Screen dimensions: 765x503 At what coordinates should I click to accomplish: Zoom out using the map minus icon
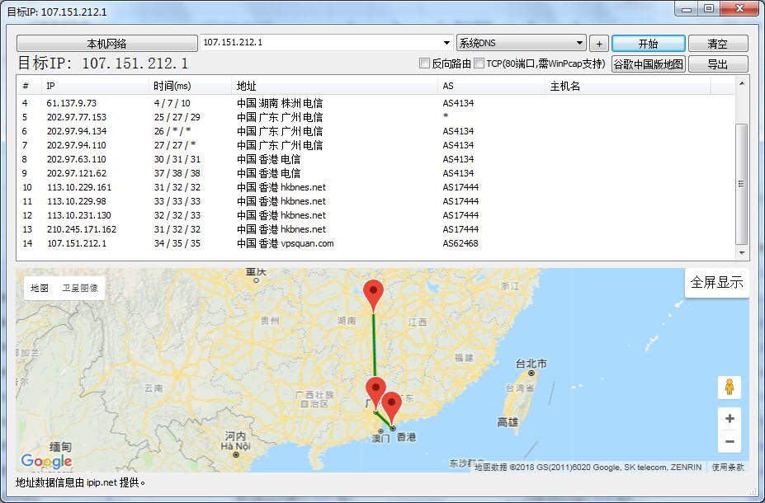pos(730,442)
